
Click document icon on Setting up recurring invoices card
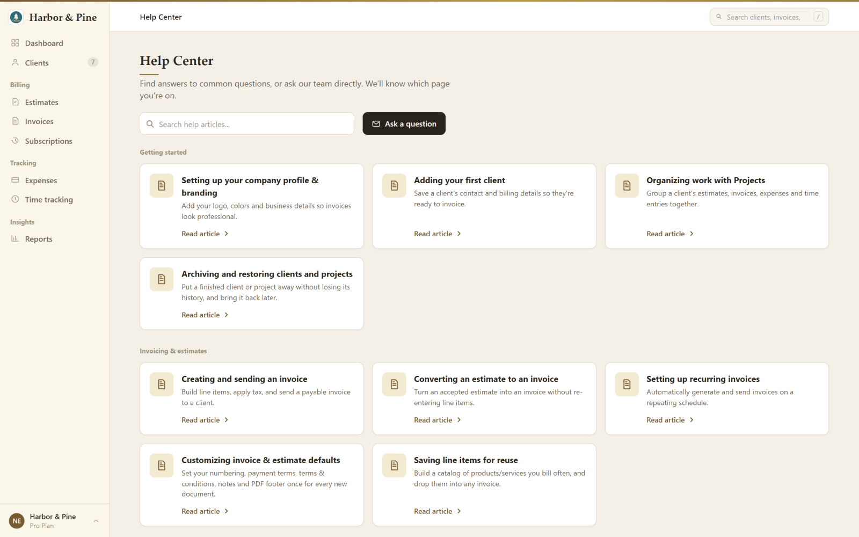point(627,384)
